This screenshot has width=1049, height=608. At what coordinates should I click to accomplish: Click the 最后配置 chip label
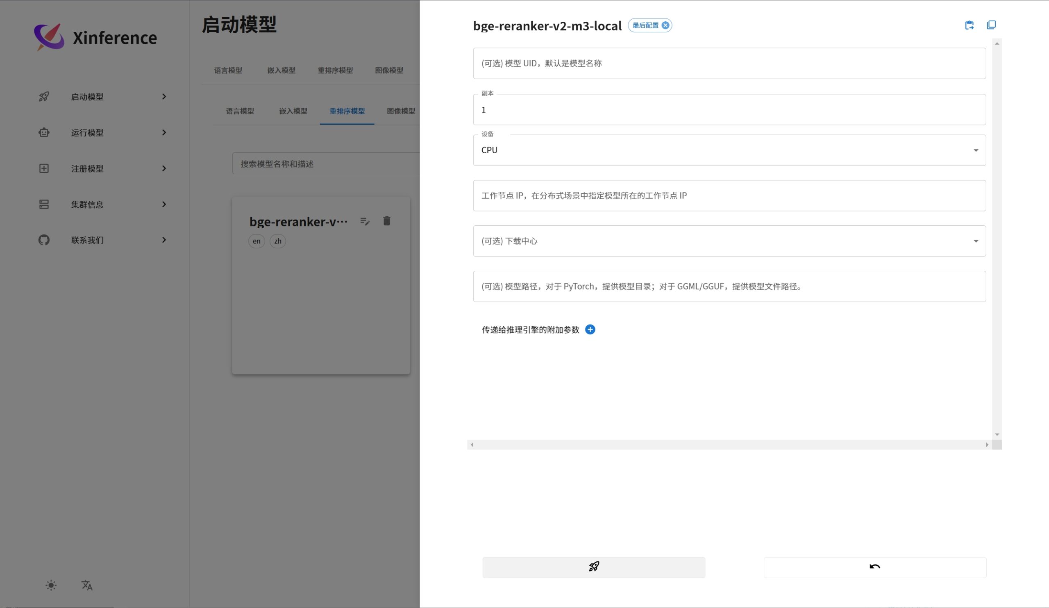click(x=645, y=25)
